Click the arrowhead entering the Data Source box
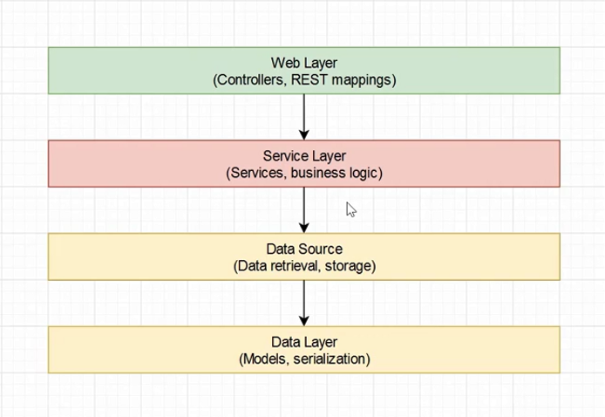This screenshot has height=417, width=605. click(304, 228)
